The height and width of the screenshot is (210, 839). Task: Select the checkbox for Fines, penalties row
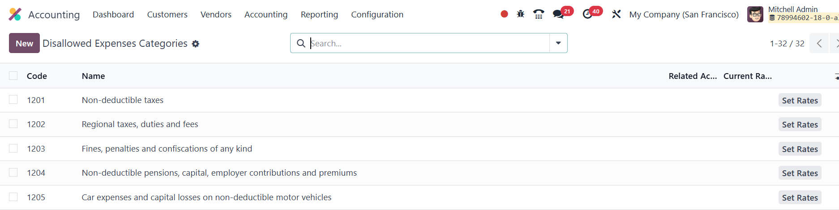pyautogui.click(x=13, y=148)
